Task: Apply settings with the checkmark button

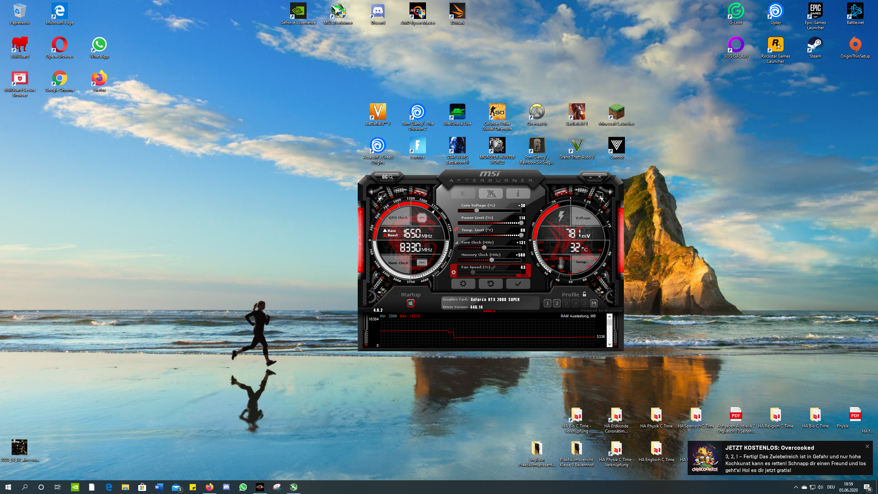Action: [x=518, y=284]
